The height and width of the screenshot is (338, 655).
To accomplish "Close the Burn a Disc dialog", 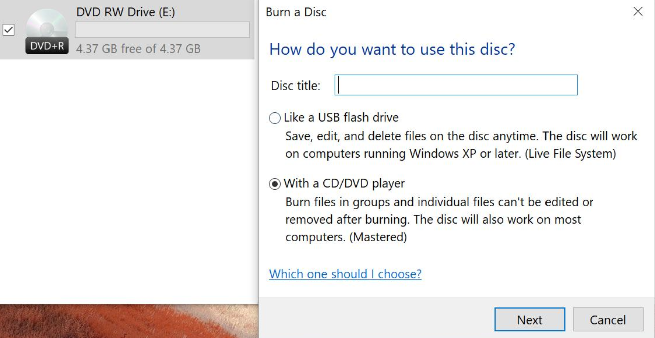I will [x=638, y=12].
